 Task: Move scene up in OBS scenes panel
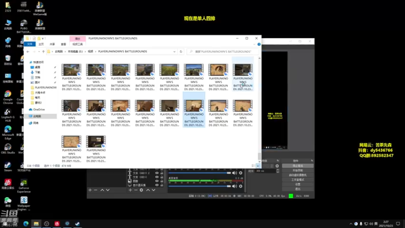pyautogui.click(x=102, y=190)
